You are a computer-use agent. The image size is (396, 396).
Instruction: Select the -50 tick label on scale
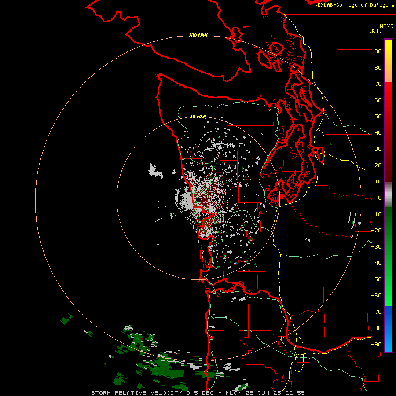pos(376,279)
